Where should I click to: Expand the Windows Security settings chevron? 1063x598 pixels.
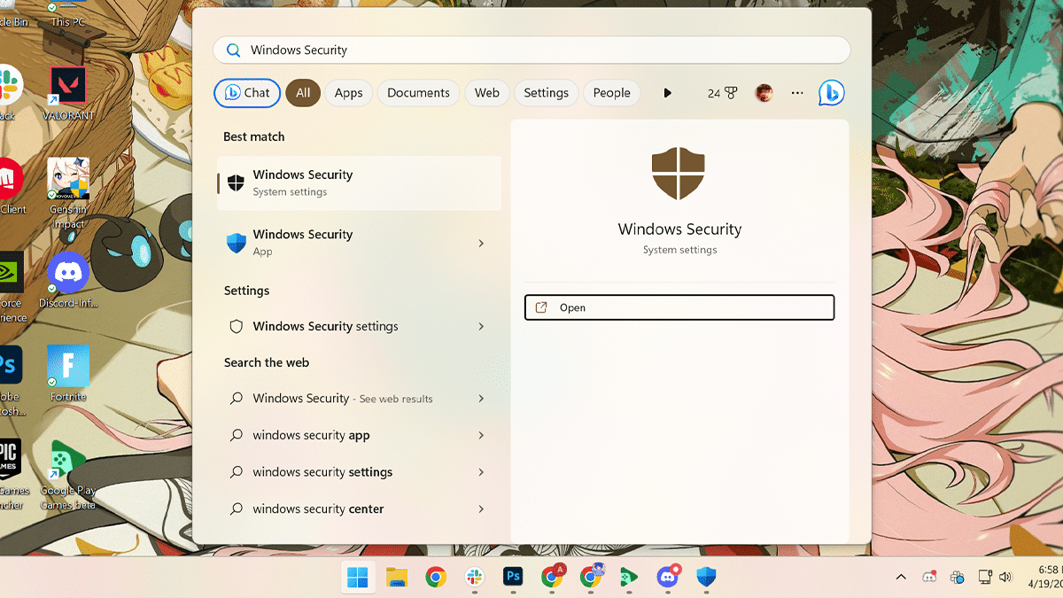click(x=481, y=326)
